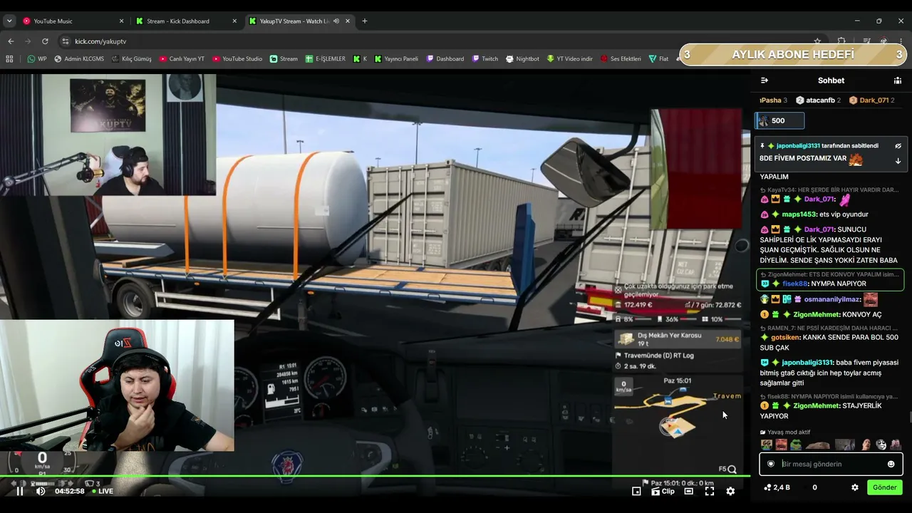Hide the pinned chat message

coord(898,145)
